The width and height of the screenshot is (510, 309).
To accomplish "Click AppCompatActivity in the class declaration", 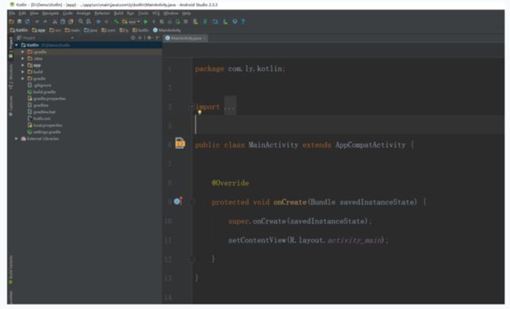I will point(370,145).
